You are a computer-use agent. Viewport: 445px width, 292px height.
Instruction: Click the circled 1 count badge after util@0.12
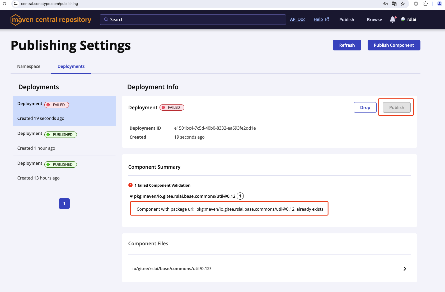tap(240, 196)
